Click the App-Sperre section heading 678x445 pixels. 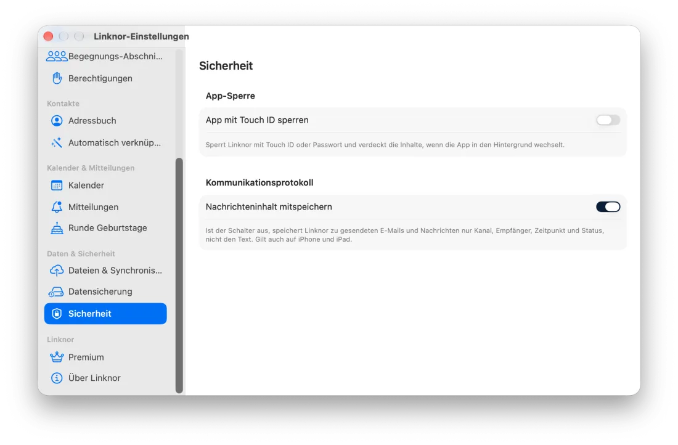230,96
